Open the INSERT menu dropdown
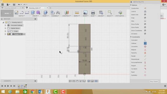The width and height of the screenshot is (167, 94). (x=86, y=16)
